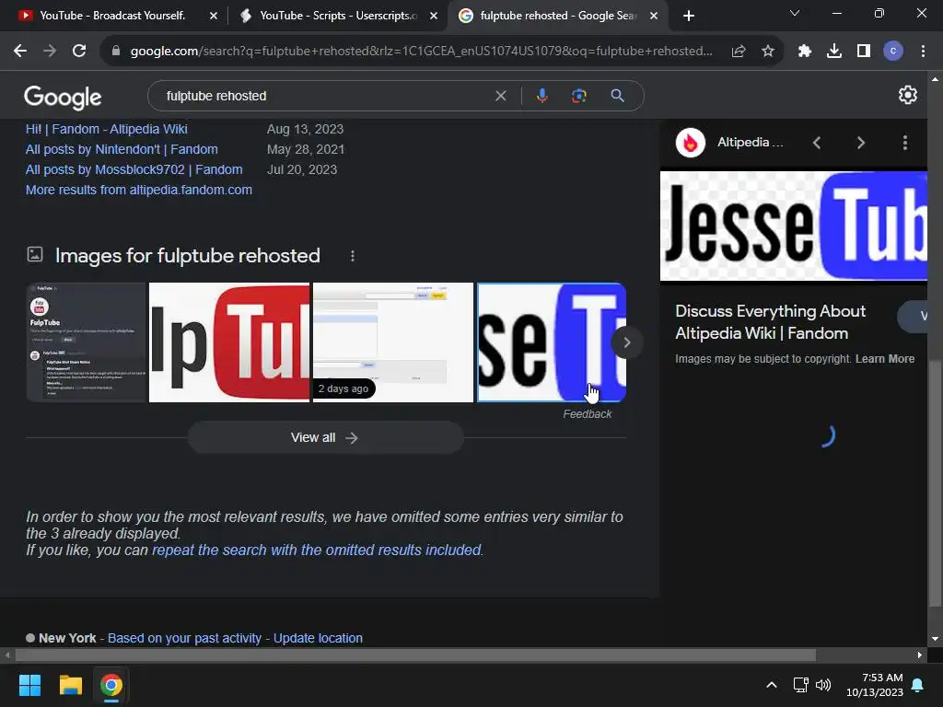This screenshot has height=707, width=943.
Task: Repeat search with omitted results included
Action: pyautogui.click(x=317, y=551)
